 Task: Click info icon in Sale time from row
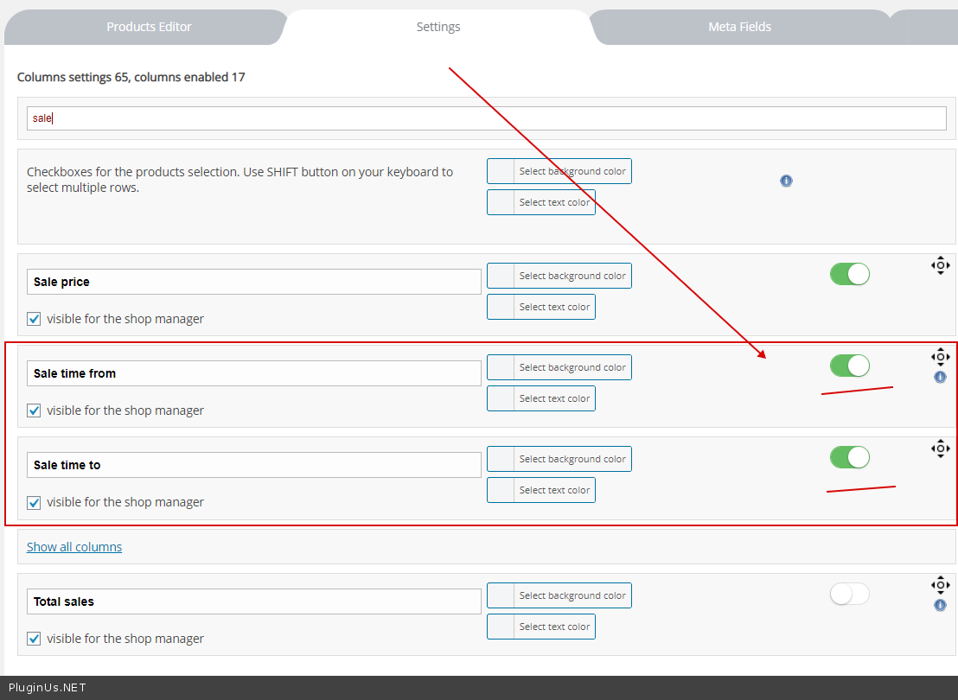tap(940, 378)
